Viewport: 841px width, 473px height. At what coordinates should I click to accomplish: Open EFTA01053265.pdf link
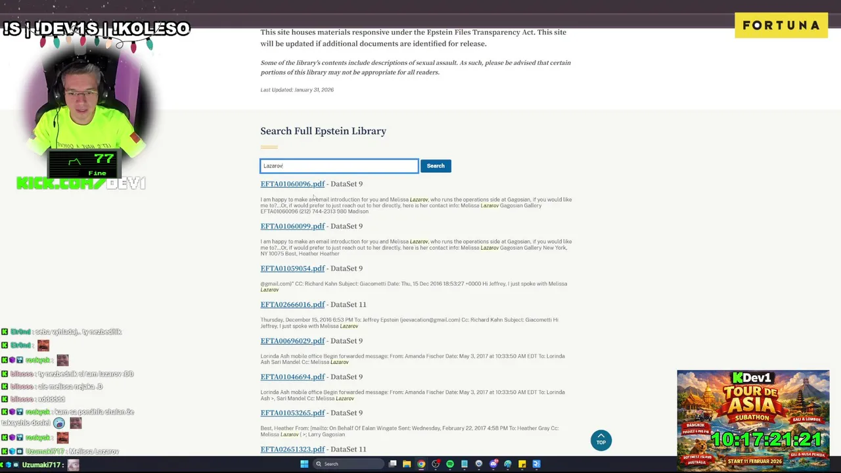point(292,413)
